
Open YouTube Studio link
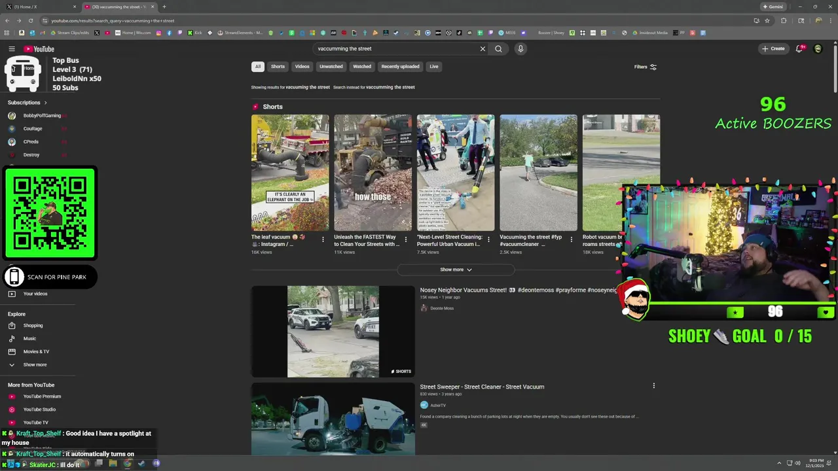38,410
